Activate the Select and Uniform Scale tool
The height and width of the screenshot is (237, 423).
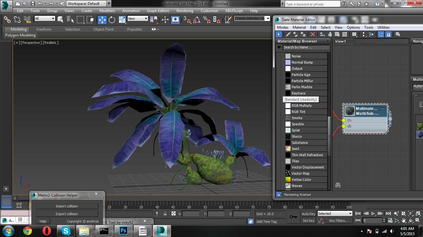point(122,20)
